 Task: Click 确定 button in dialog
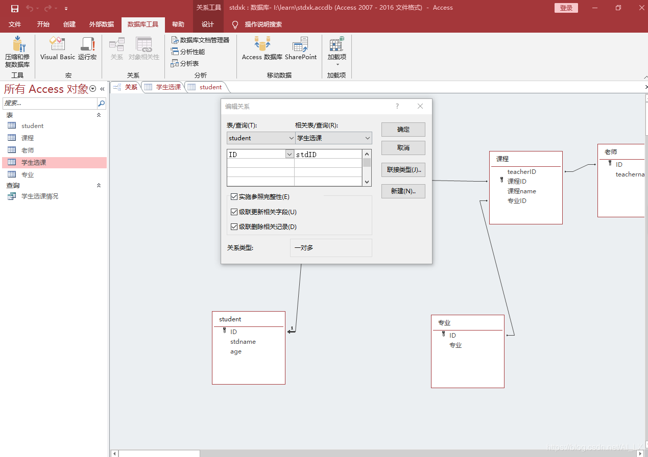403,130
